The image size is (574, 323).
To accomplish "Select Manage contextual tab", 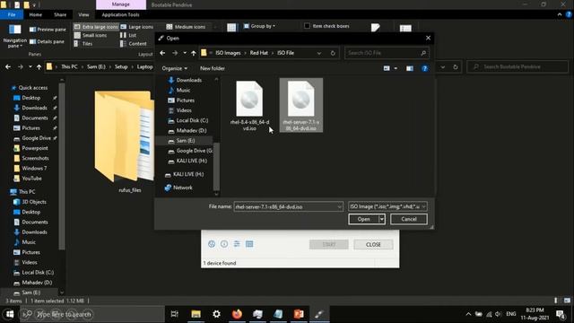I will pos(121,4).
